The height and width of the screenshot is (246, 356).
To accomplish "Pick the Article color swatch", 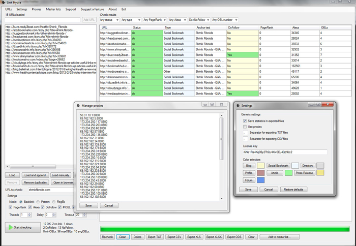I will point(288,173).
